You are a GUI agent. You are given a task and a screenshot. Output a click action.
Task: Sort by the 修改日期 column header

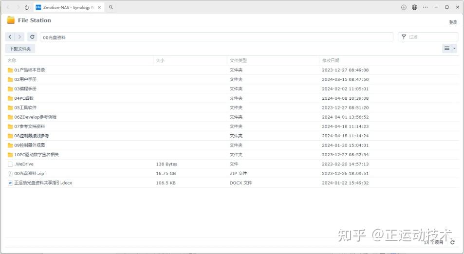(331, 61)
